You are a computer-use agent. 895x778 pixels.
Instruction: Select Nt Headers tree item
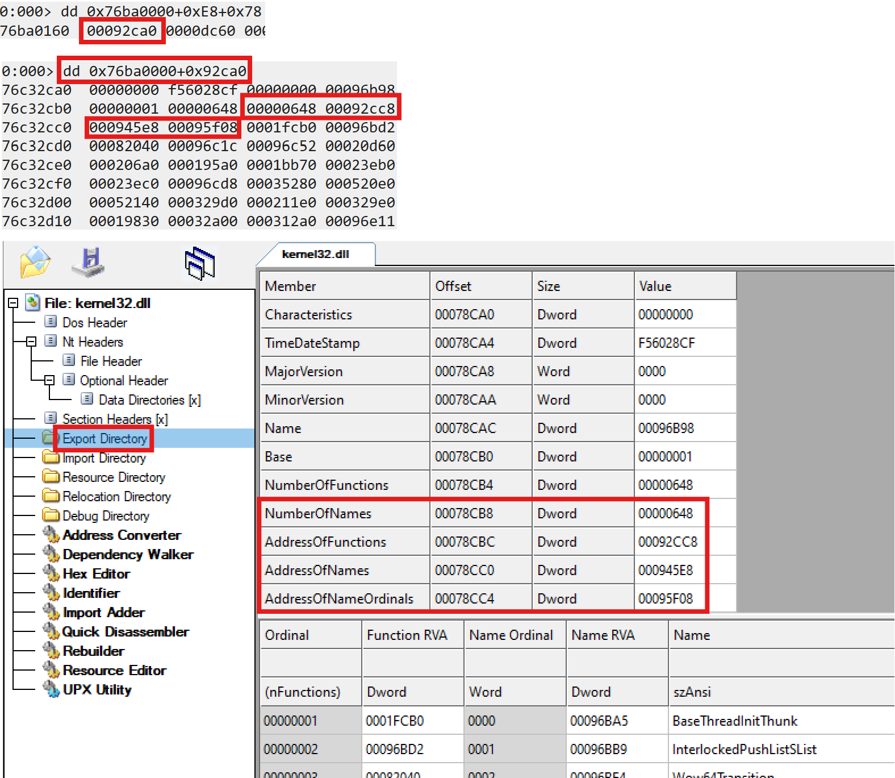tap(93, 342)
